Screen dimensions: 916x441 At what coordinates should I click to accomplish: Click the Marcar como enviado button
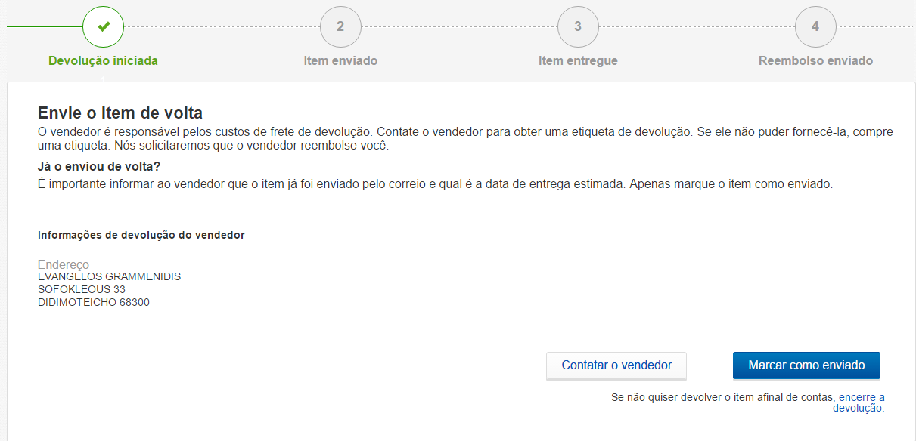[806, 365]
